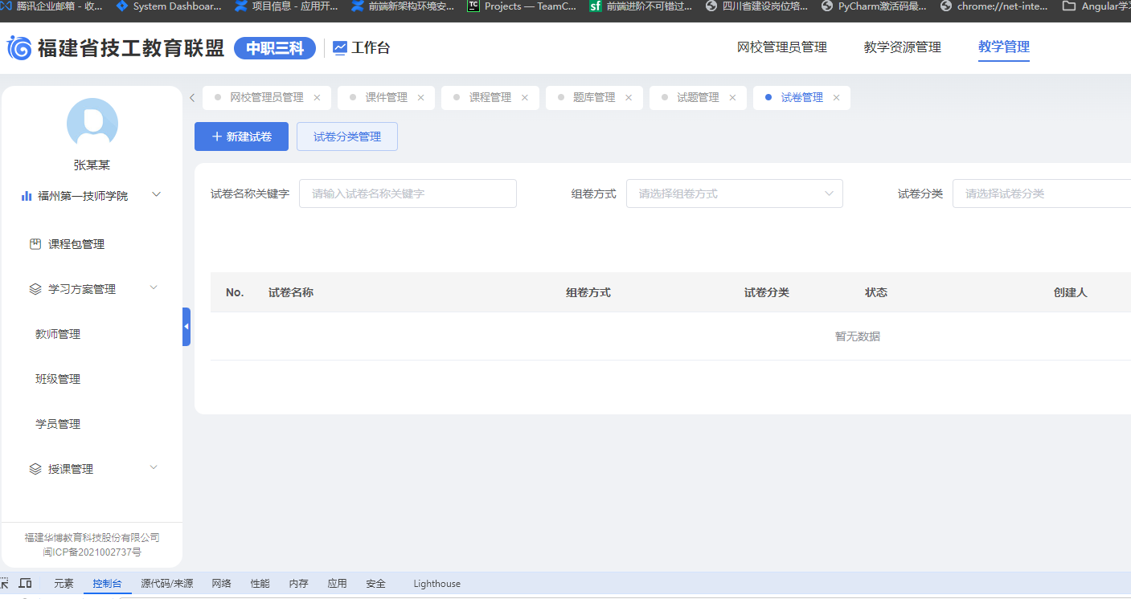Select 教学管理 in top navigation

tap(1003, 47)
